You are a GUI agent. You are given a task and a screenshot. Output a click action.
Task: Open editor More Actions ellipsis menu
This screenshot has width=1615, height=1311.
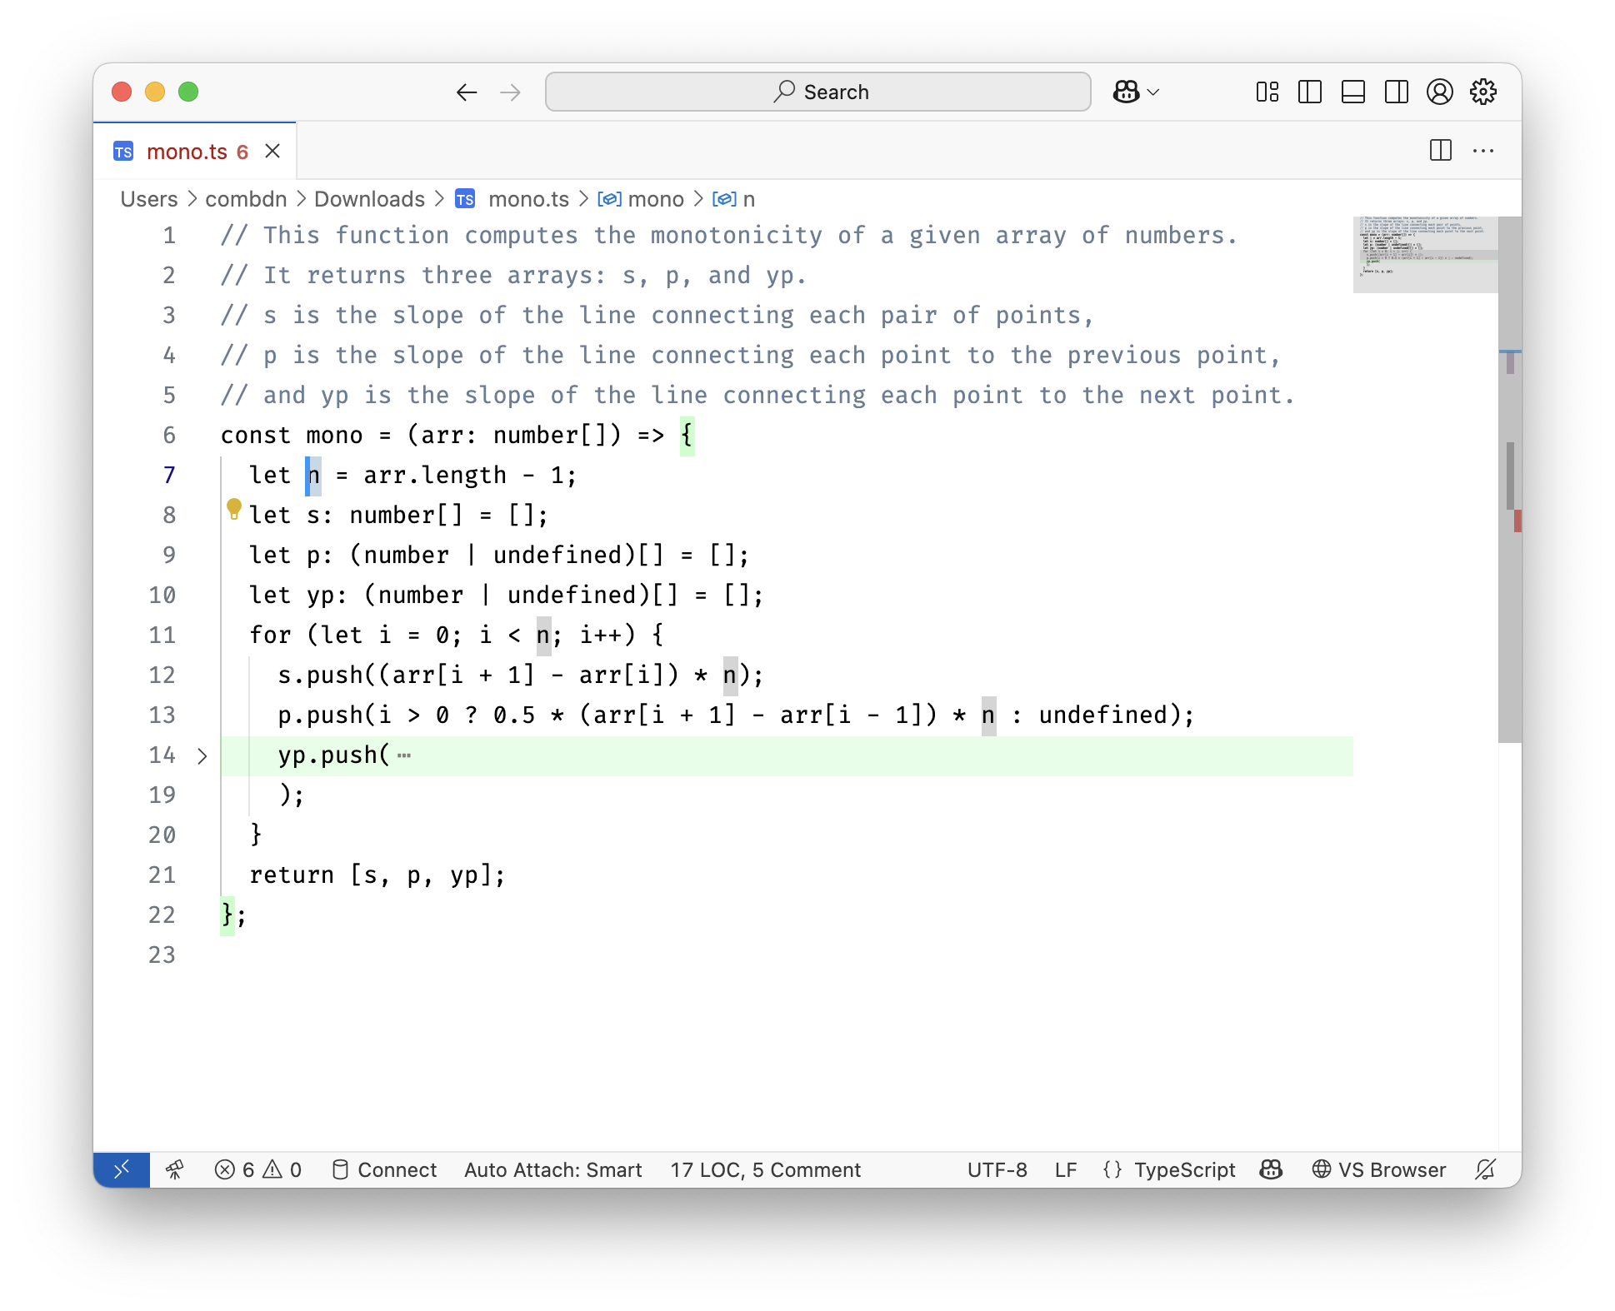[x=1483, y=151]
